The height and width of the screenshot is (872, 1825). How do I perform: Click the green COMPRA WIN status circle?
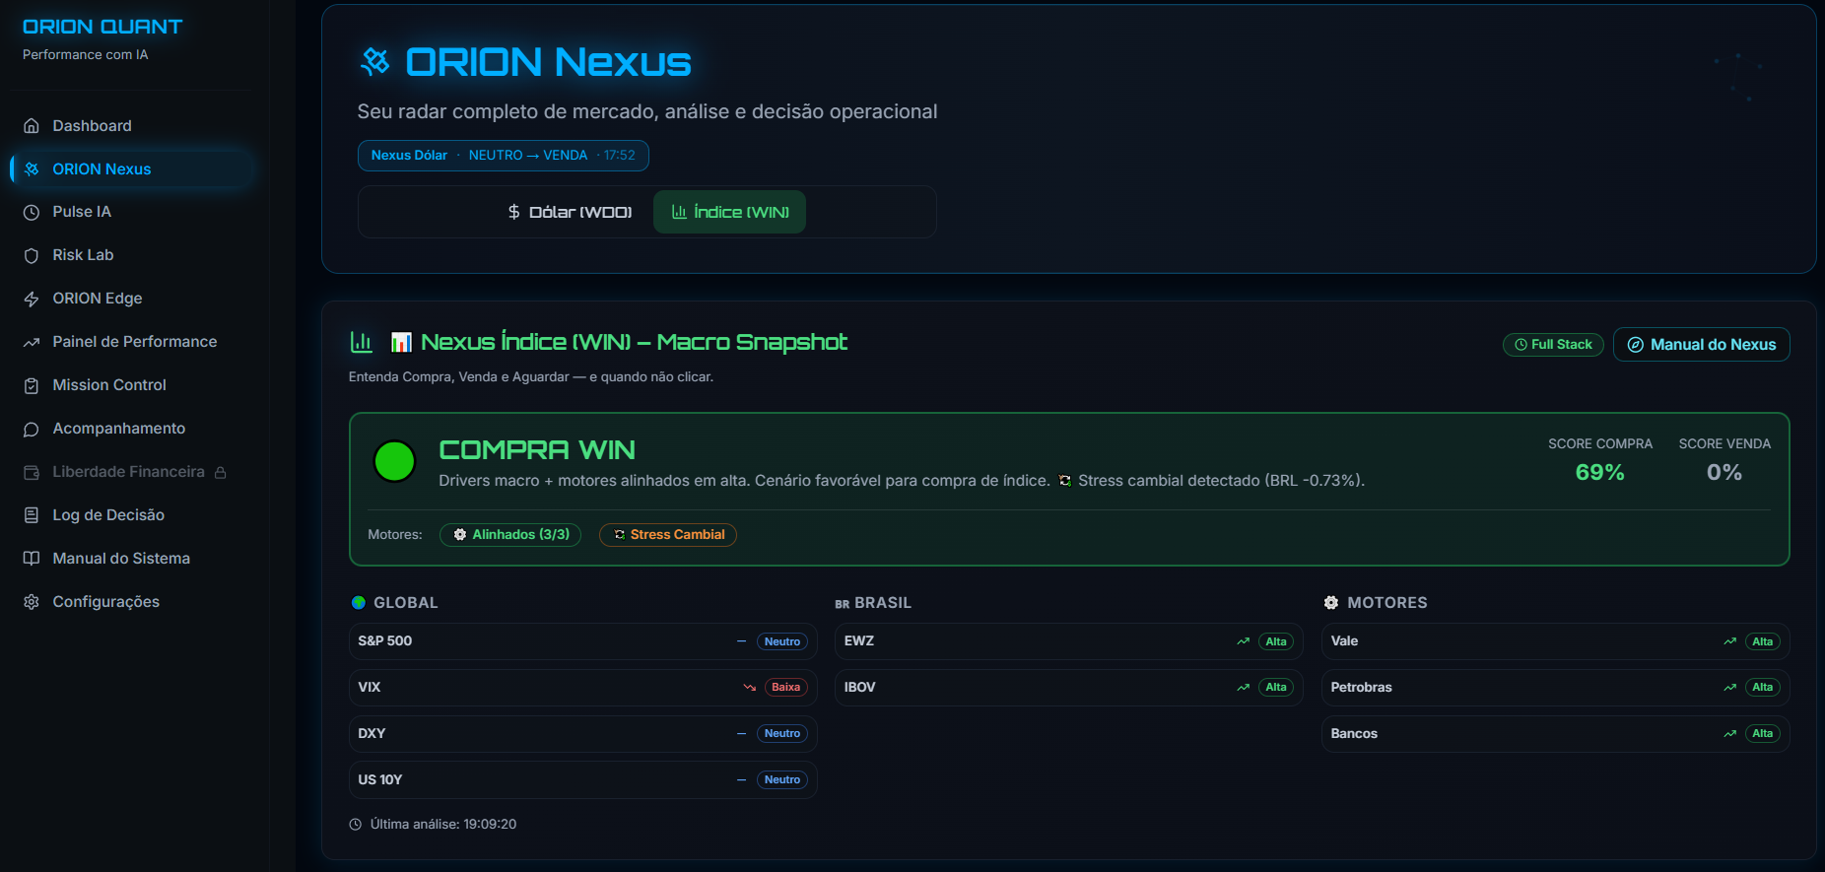click(395, 461)
